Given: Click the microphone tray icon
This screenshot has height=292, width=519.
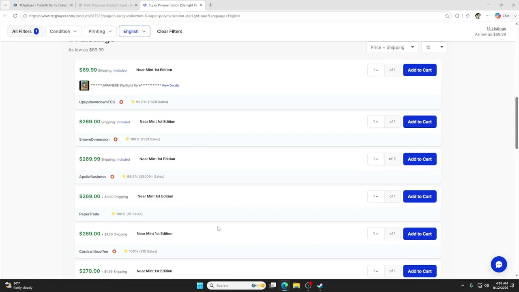Looking at the screenshot, I should [471, 286].
